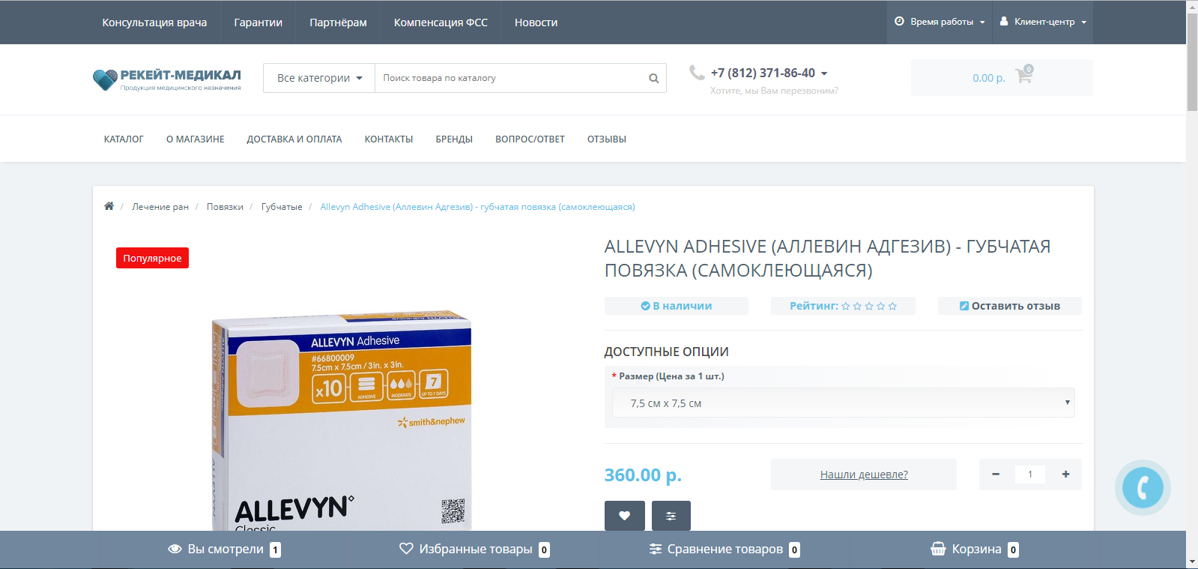Open the КАТАЛОГ navigation item
1198x569 pixels.
124,139
